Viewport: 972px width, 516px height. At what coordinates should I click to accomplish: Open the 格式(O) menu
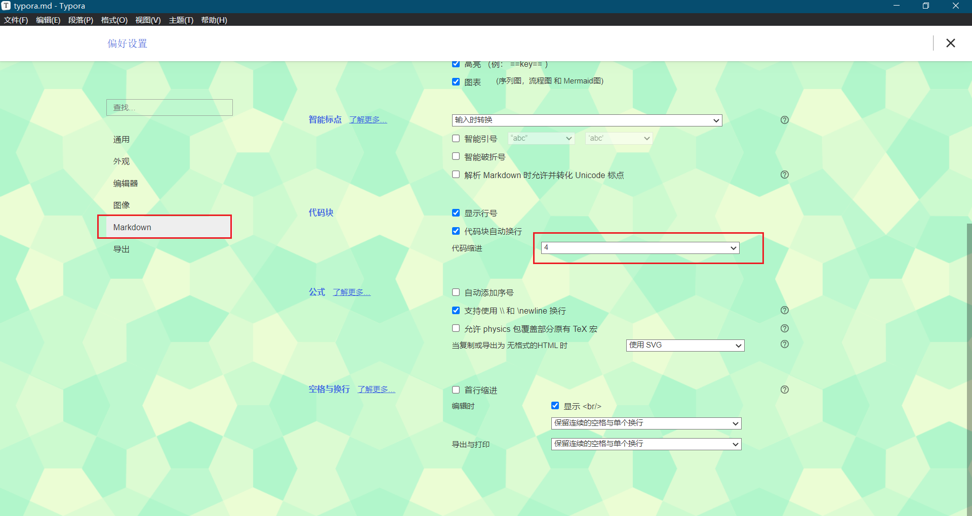point(114,20)
